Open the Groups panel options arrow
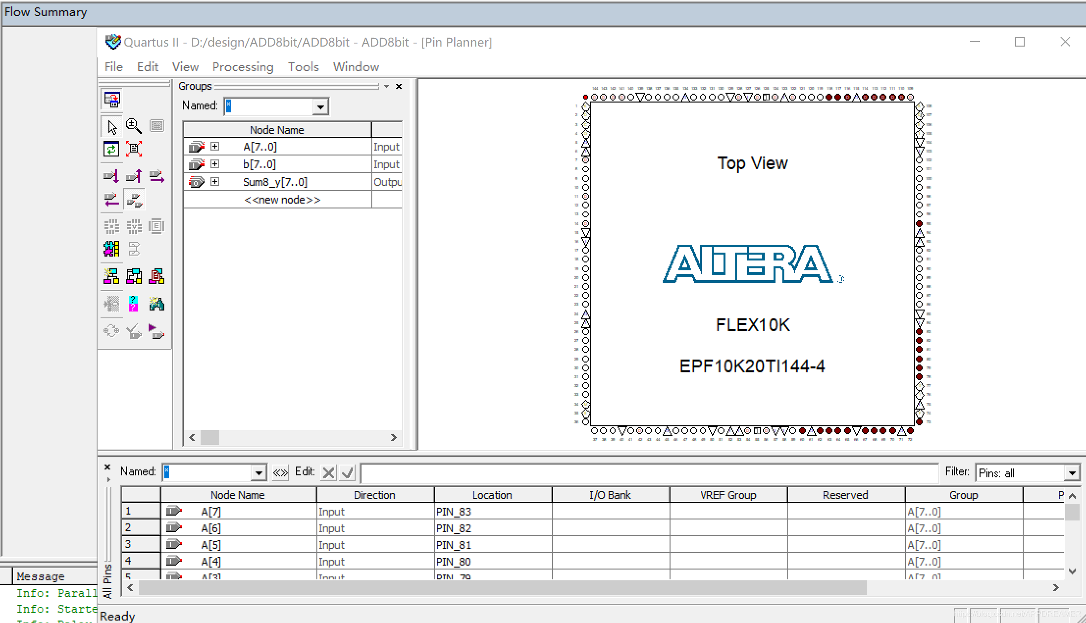Viewport: 1086px width, 623px height. 387,86
